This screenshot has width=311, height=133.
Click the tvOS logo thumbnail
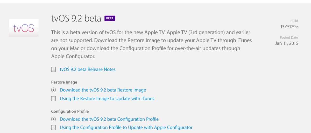pyautogui.click(x=24, y=28)
